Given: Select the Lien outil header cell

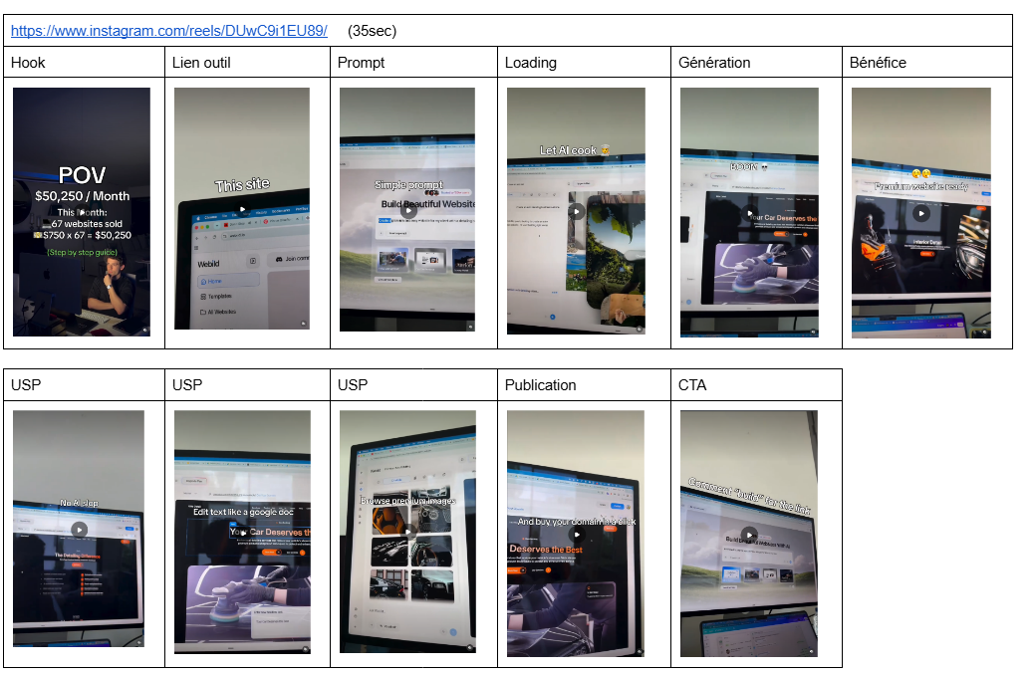Looking at the screenshot, I should tap(248, 62).
